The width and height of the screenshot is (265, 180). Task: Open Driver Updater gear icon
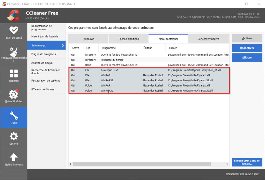14,94
